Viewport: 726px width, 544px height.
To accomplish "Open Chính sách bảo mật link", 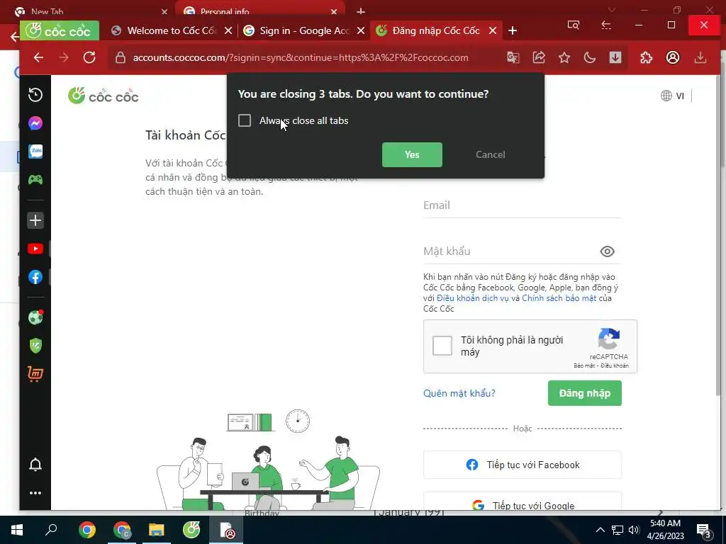I will tap(559, 298).
